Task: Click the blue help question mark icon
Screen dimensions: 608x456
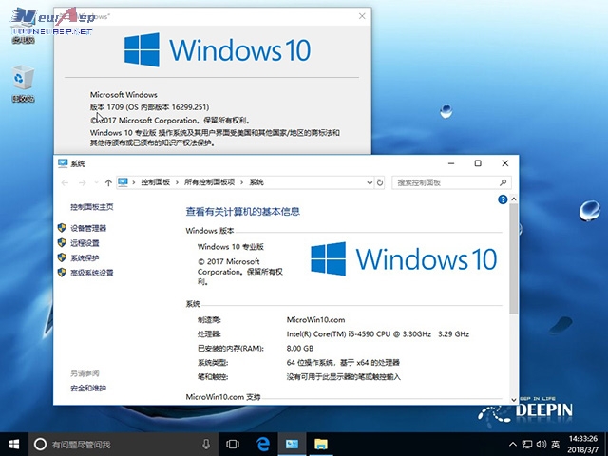Action: (x=503, y=199)
